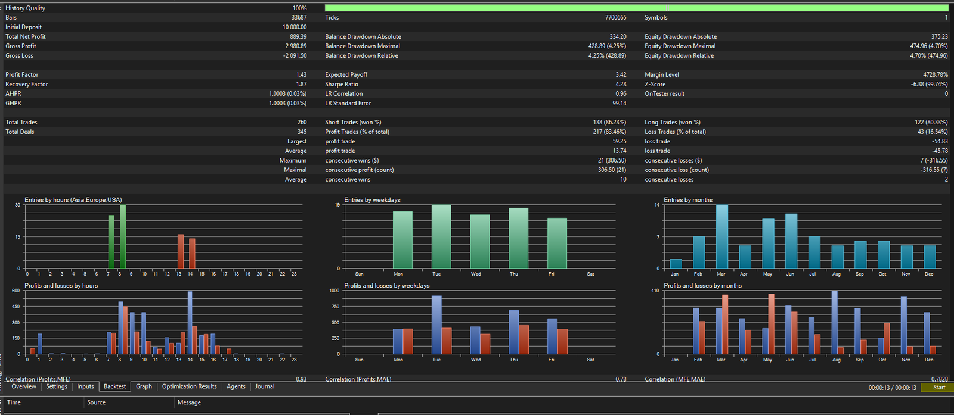Screen dimensions: 954x415
Task: Click the Correlation (Profits,MAE) label
Action: [x=358, y=379]
